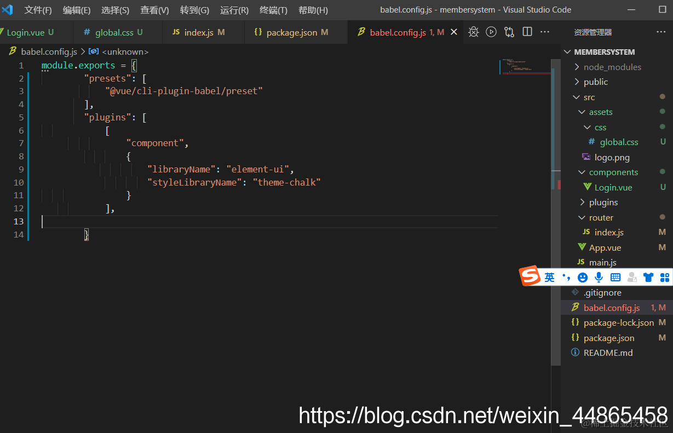Image resolution: width=673 pixels, height=433 pixels.
Task: Open App.vue file
Action: (617, 247)
